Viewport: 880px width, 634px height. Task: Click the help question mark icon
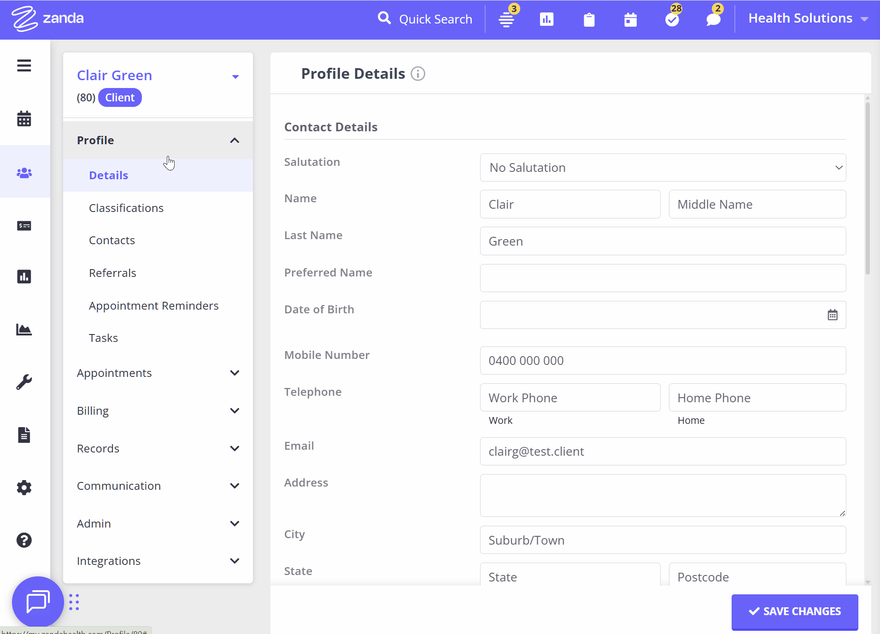point(24,540)
